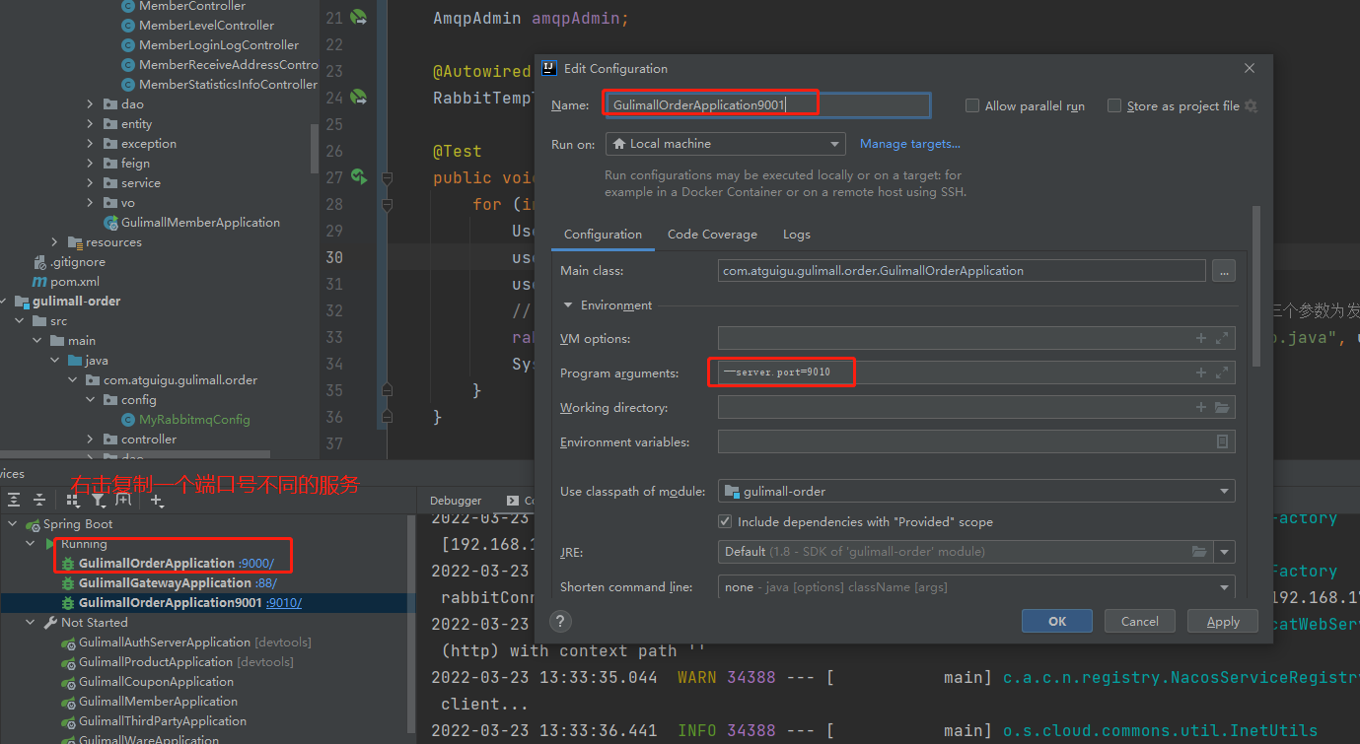
Task: Click the .gitignore file icon
Action: (x=39, y=262)
